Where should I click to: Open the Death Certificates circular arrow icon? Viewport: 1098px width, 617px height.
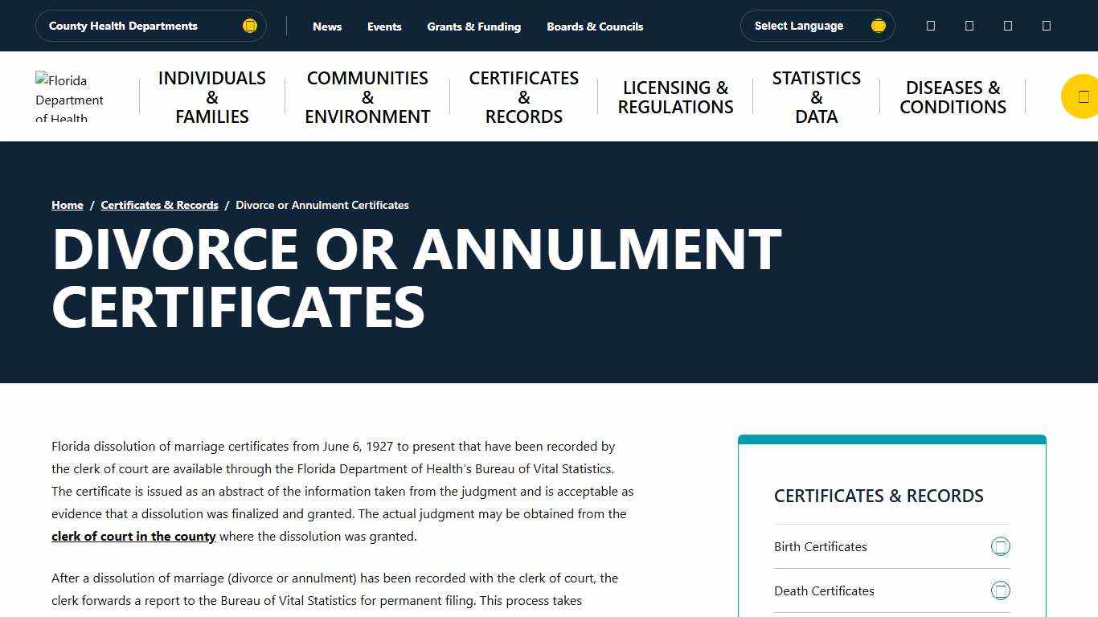click(x=1001, y=590)
